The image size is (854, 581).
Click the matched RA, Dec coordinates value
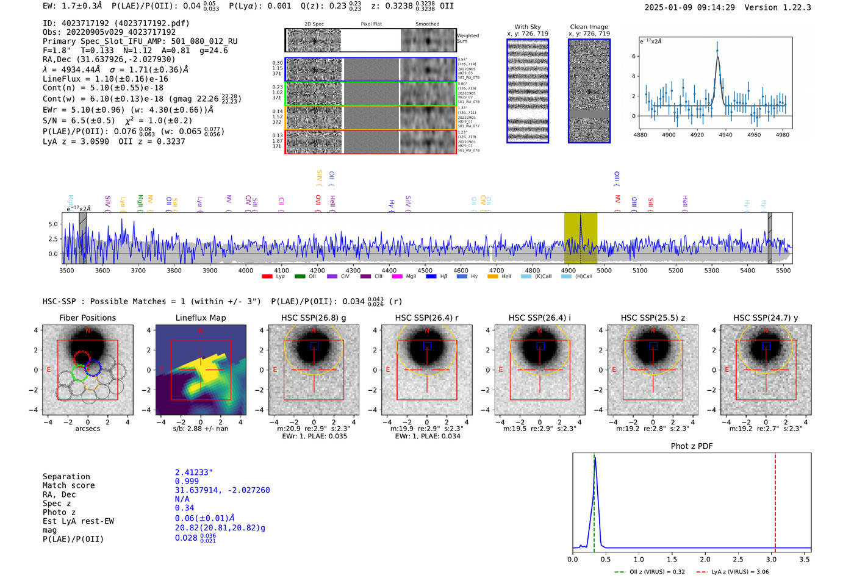[x=222, y=490]
